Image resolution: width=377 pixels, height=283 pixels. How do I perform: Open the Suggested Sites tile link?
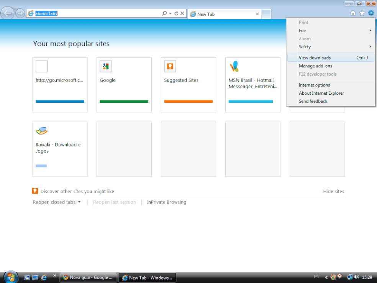pyautogui.click(x=181, y=80)
